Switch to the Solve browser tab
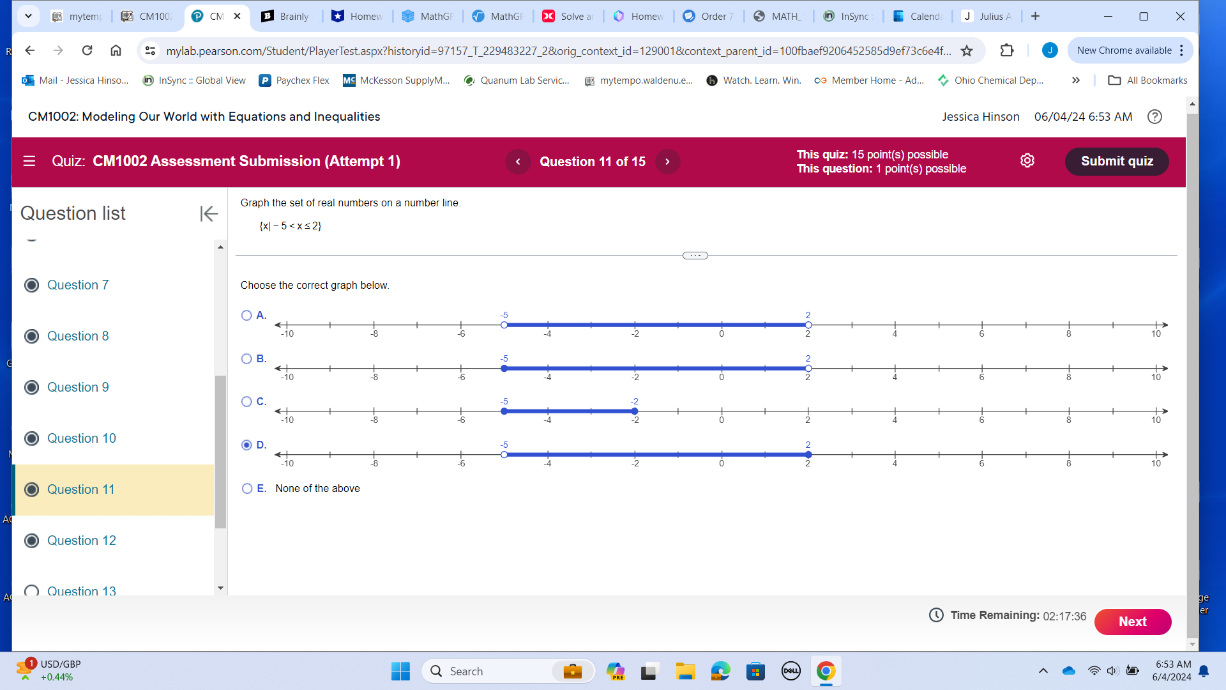Screen dimensions: 1226x690 (568, 16)
